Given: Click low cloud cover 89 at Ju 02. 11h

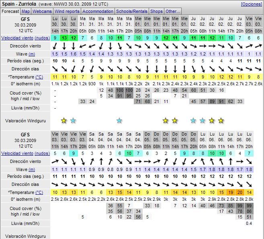Looking at the screenshot, I should [212, 101].
